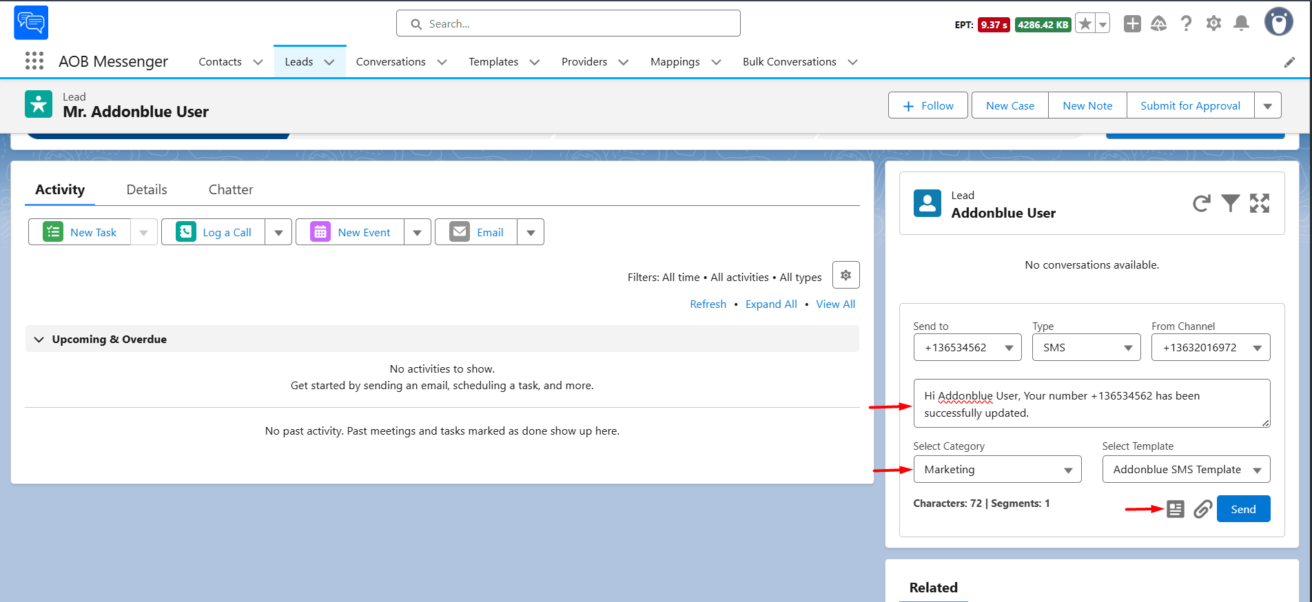Open conversation filter funnel icon

(x=1230, y=203)
